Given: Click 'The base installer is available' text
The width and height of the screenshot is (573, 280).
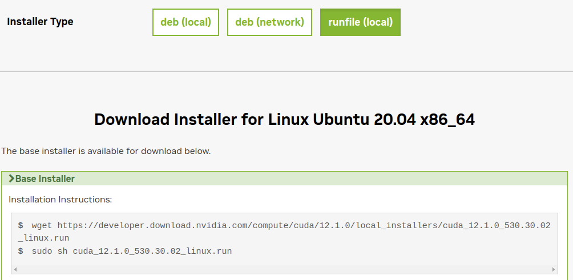Looking at the screenshot, I should click(x=106, y=151).
